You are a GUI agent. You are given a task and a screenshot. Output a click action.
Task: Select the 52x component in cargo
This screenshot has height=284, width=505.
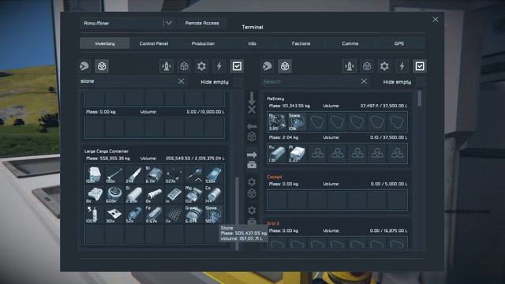coord(134,214)
